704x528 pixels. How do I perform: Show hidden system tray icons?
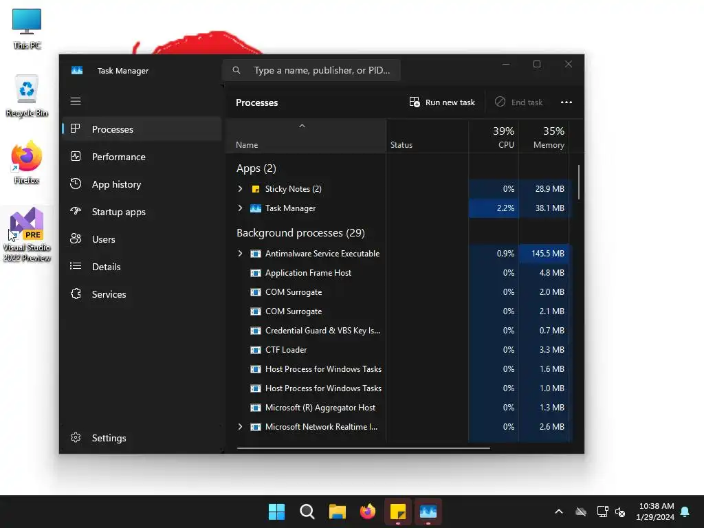[558, 511]
